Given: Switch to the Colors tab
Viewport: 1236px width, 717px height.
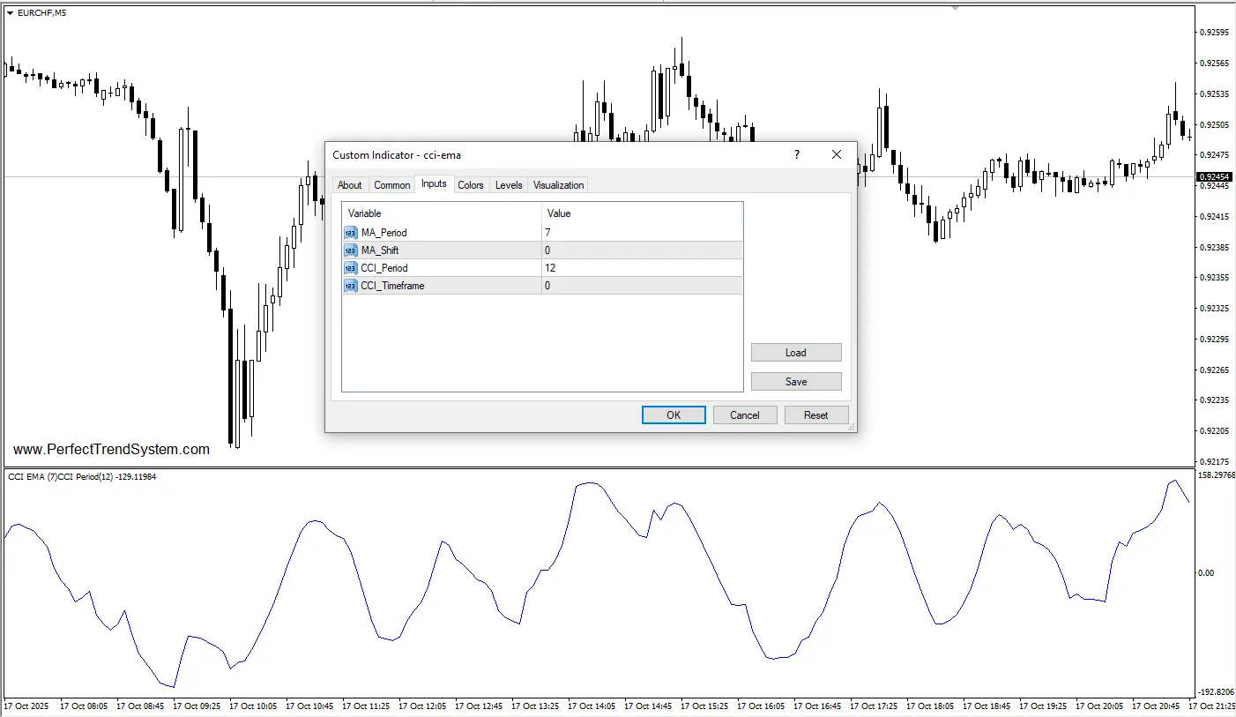Looking at the screenshot, I should (471, 185).
